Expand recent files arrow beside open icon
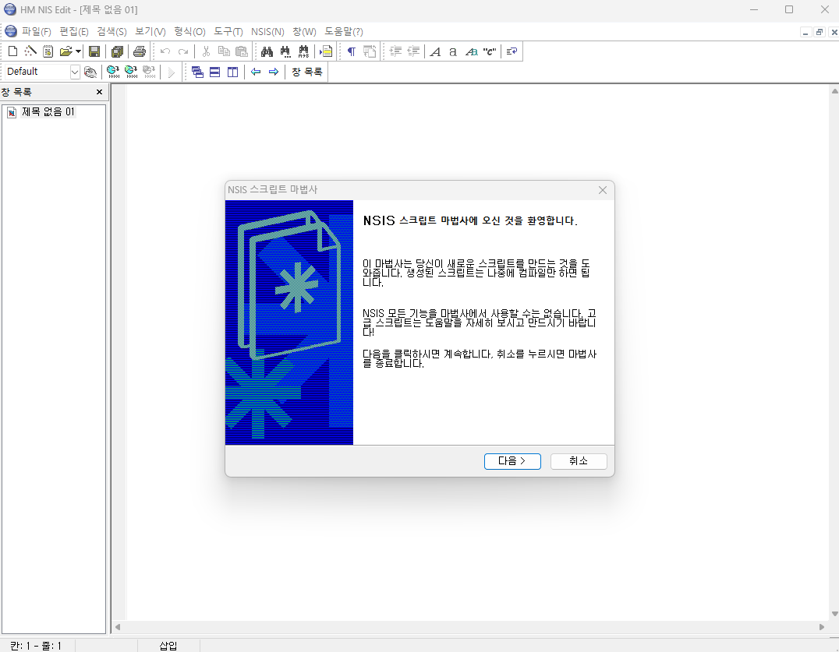 (78, 51)
